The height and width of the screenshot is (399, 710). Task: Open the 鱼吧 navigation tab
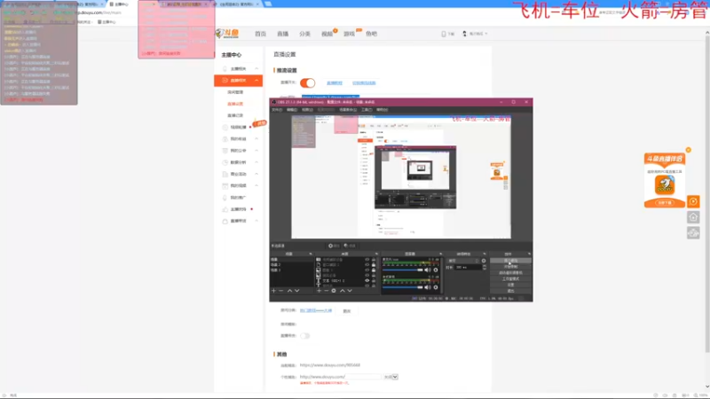[371, 34]
